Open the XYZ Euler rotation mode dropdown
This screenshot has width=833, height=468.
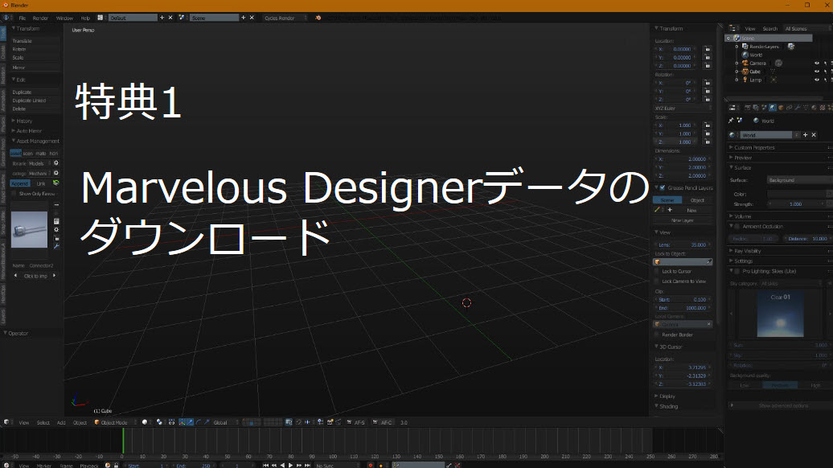point(683,109)
